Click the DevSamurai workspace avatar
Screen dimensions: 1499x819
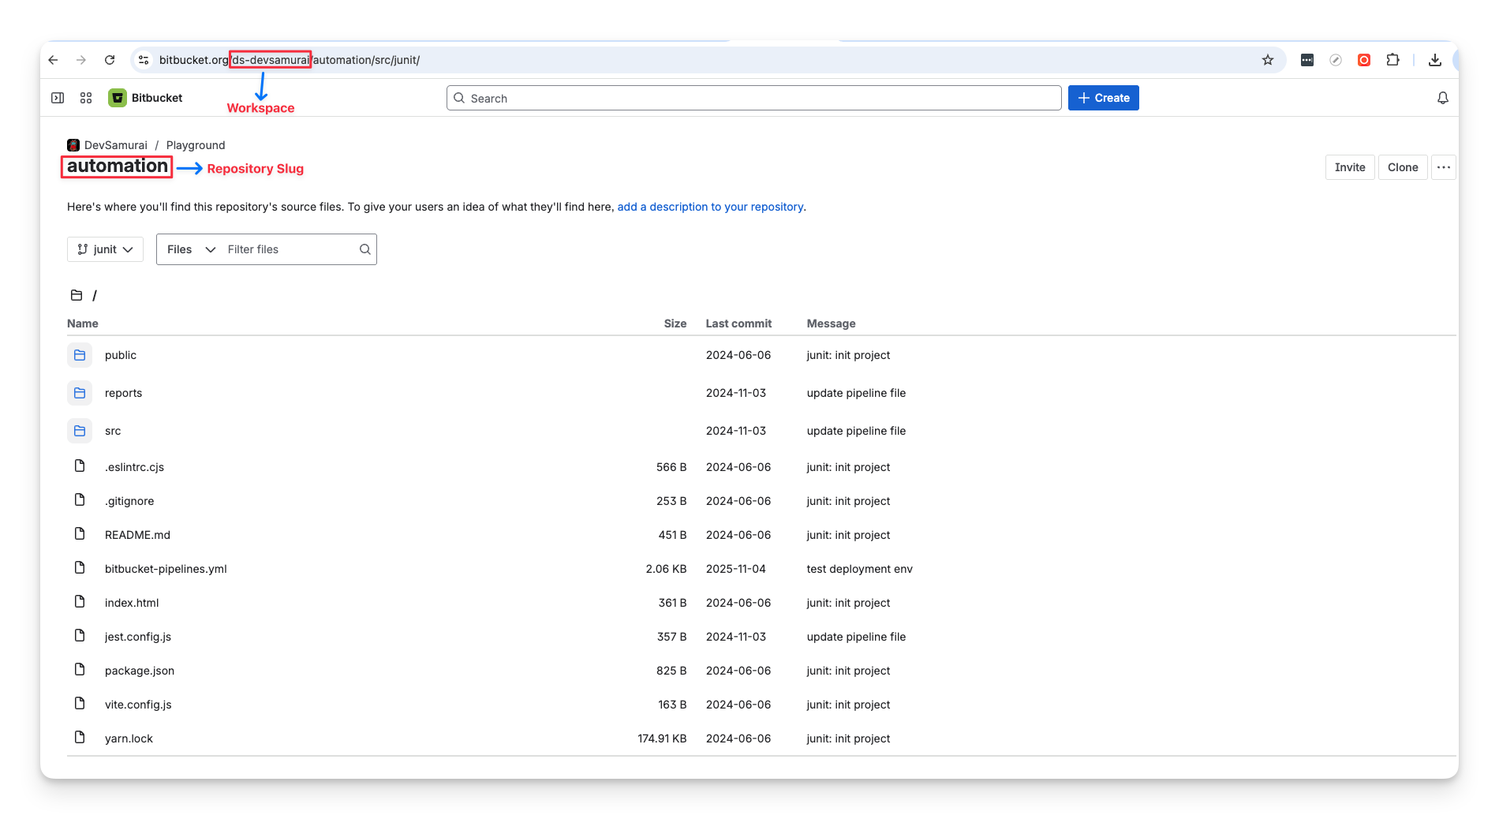pos(73,145)
